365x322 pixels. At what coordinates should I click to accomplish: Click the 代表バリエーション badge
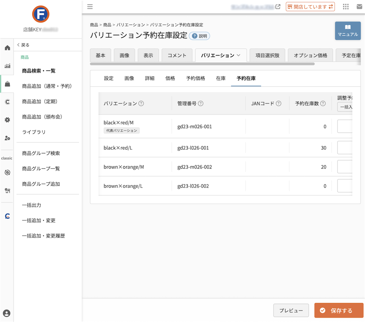[x=122, y=131]
